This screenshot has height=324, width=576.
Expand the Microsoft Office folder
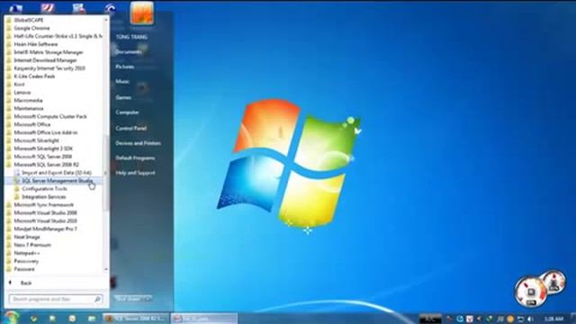(32, 124)
